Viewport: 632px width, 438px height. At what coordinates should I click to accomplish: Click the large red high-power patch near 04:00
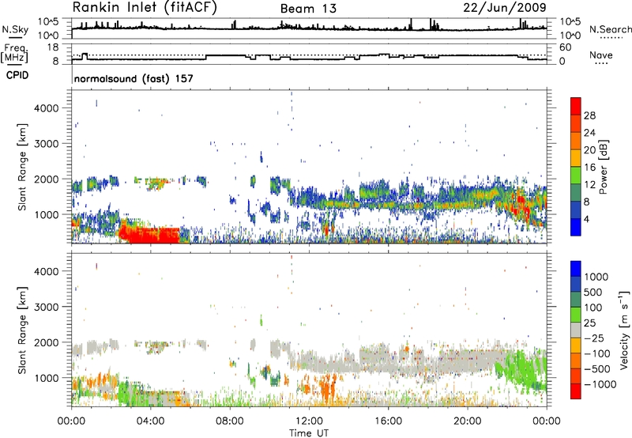151,236
